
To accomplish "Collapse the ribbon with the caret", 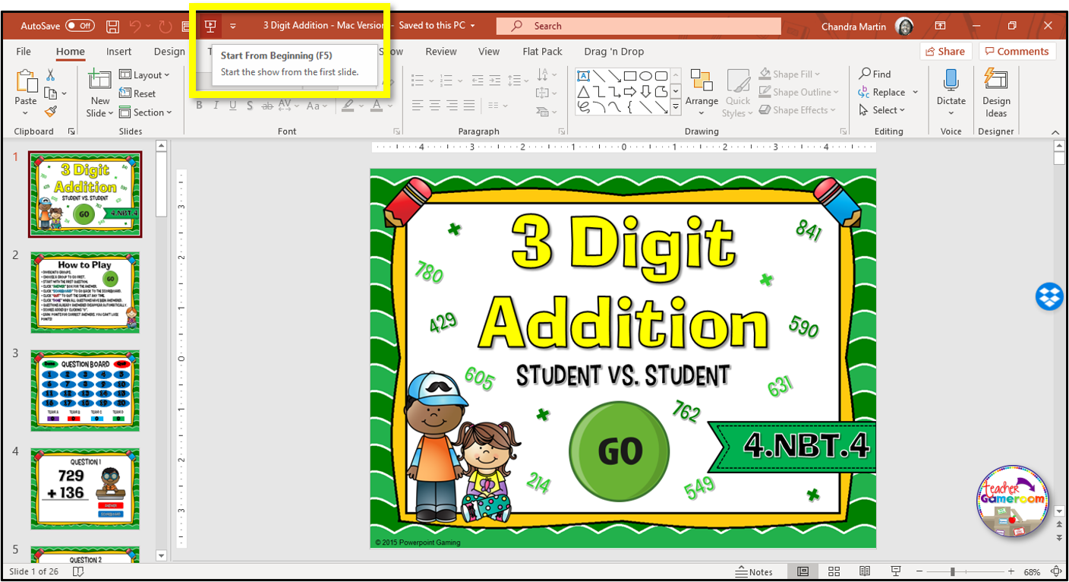I will pyautogui.click(x=1055, y=131).
